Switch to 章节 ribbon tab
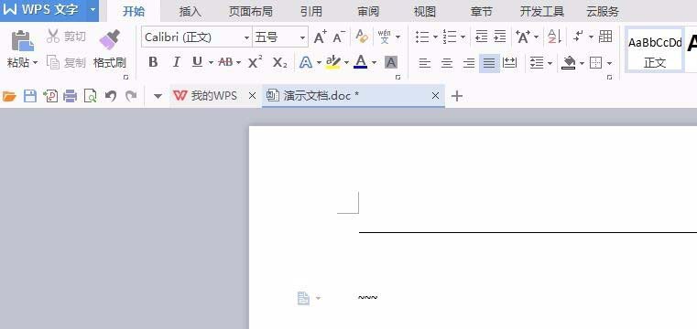The image size is (697, 329). tap(482, 11)
